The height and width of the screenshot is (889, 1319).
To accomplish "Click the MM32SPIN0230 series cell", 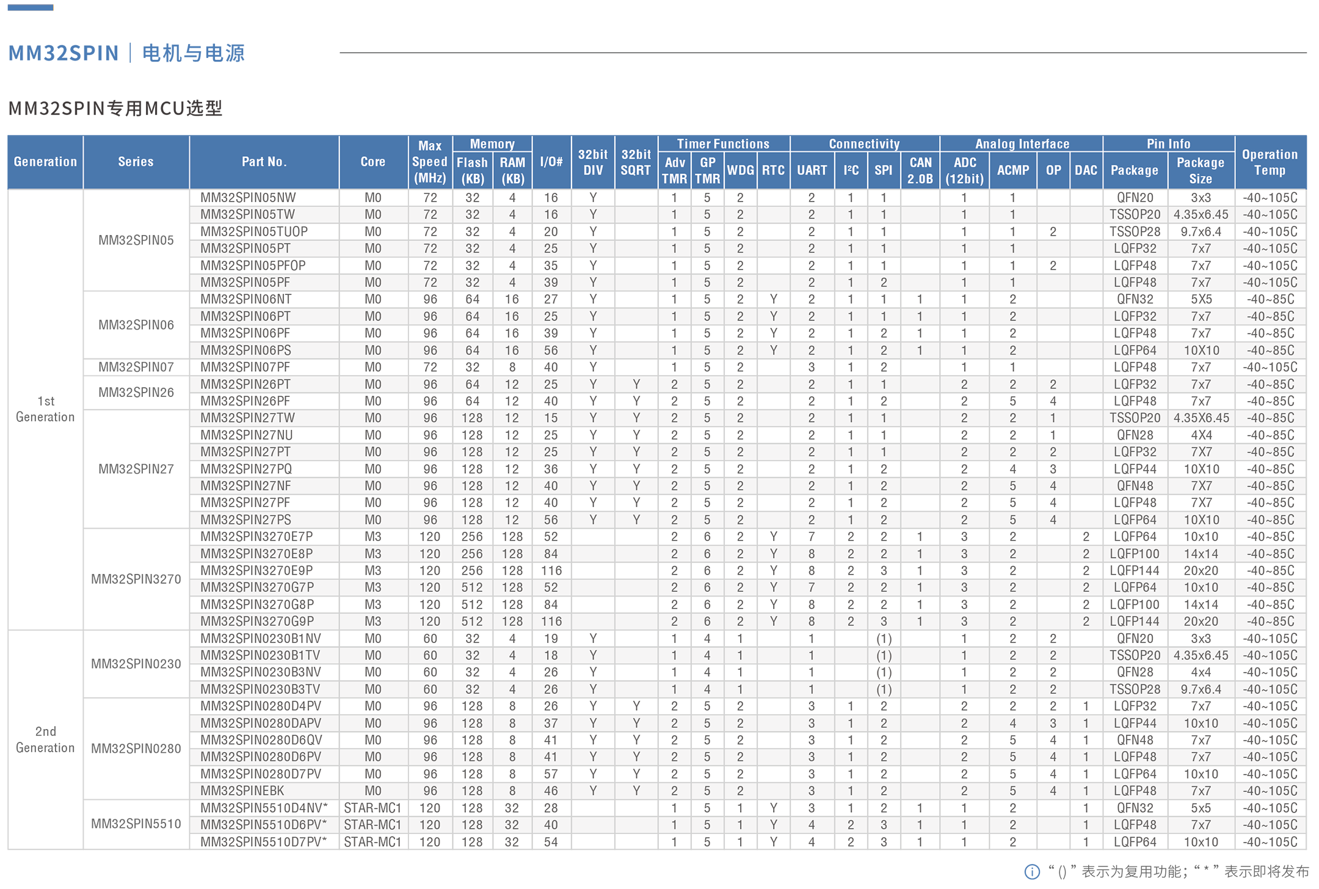I will tap(136, 664).
